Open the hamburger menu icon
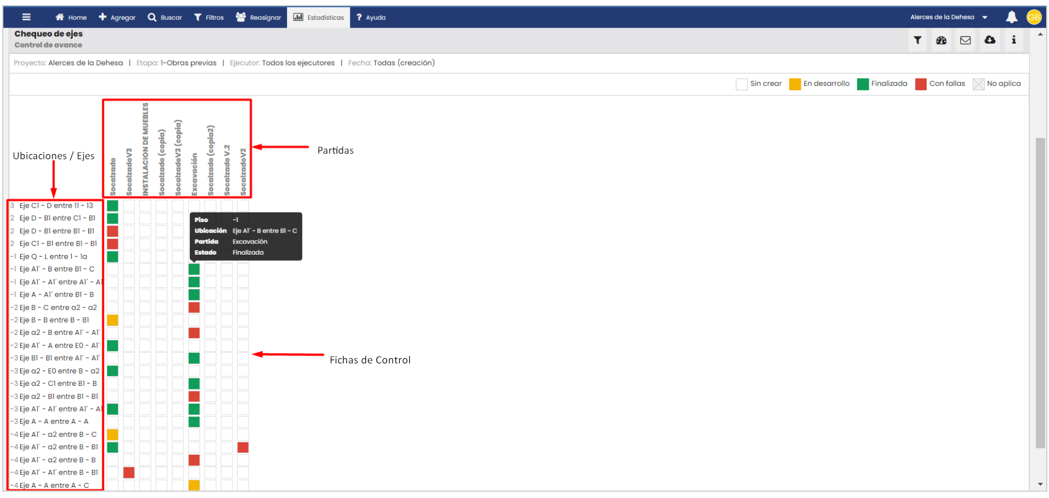 [x=26, y=17]
